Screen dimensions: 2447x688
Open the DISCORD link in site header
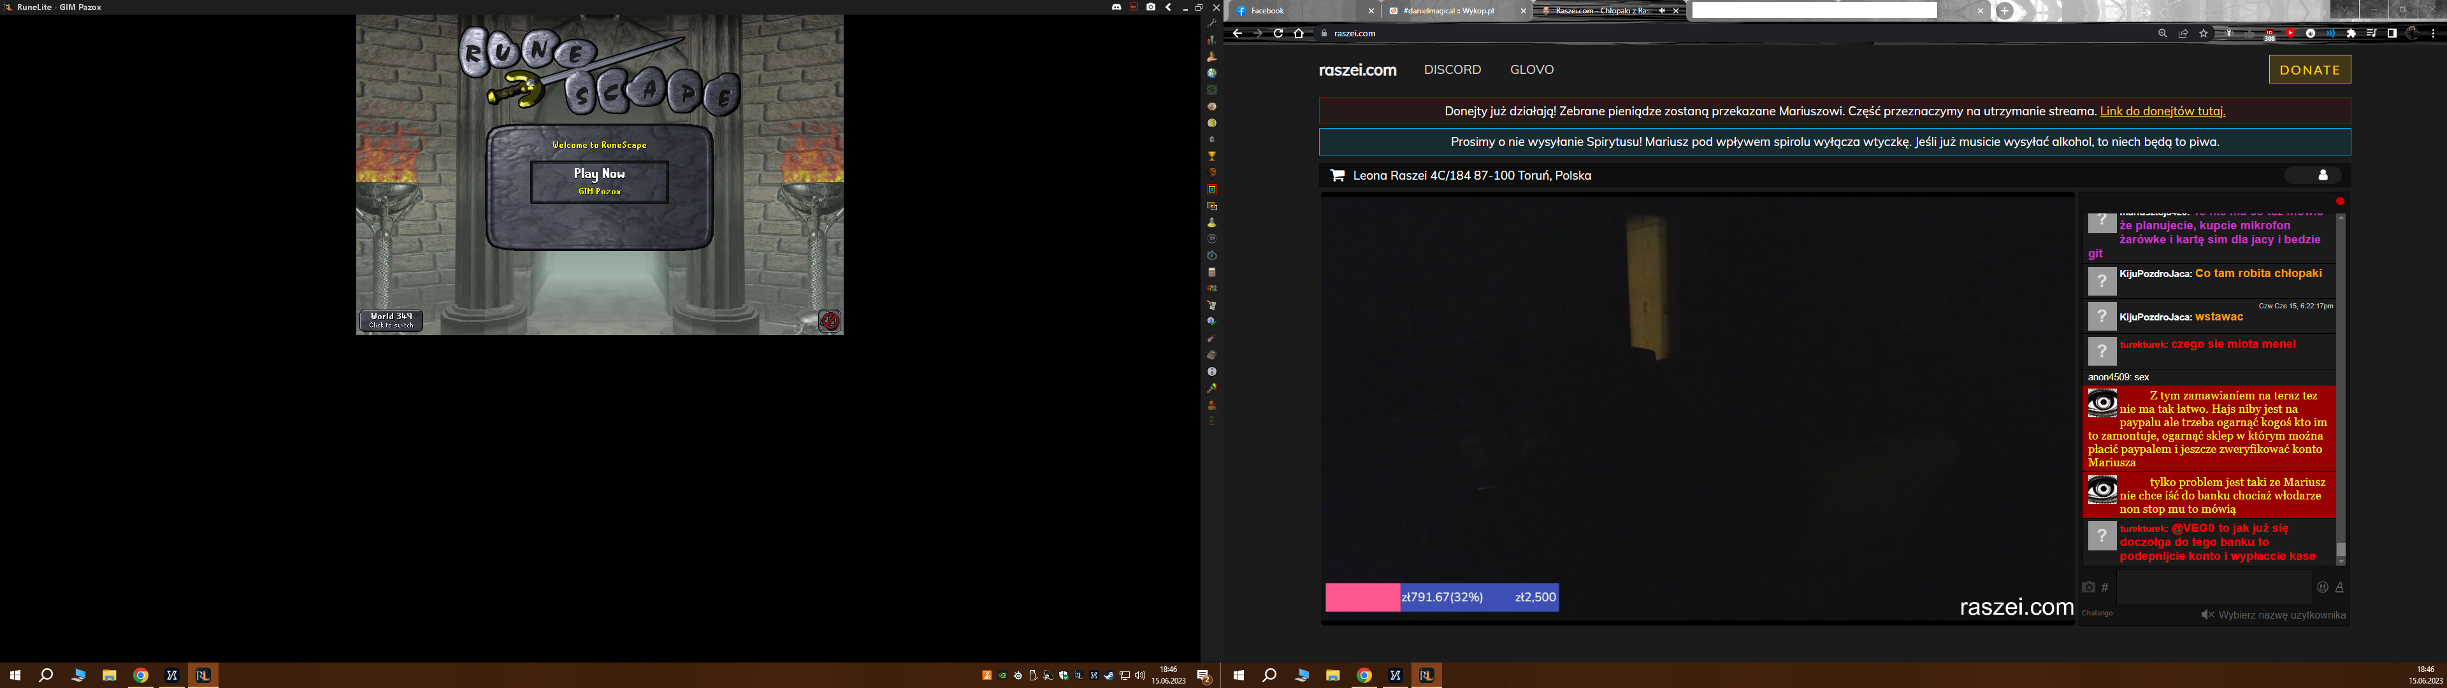(1452, 69)
